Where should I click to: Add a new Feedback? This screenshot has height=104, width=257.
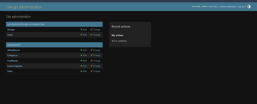[83, 61]
